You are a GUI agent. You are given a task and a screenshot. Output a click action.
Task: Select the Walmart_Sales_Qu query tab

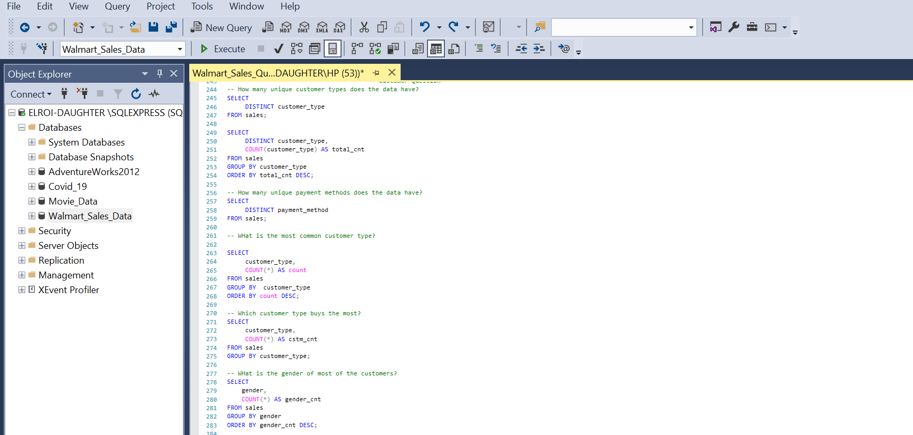(x=278, y=73)
